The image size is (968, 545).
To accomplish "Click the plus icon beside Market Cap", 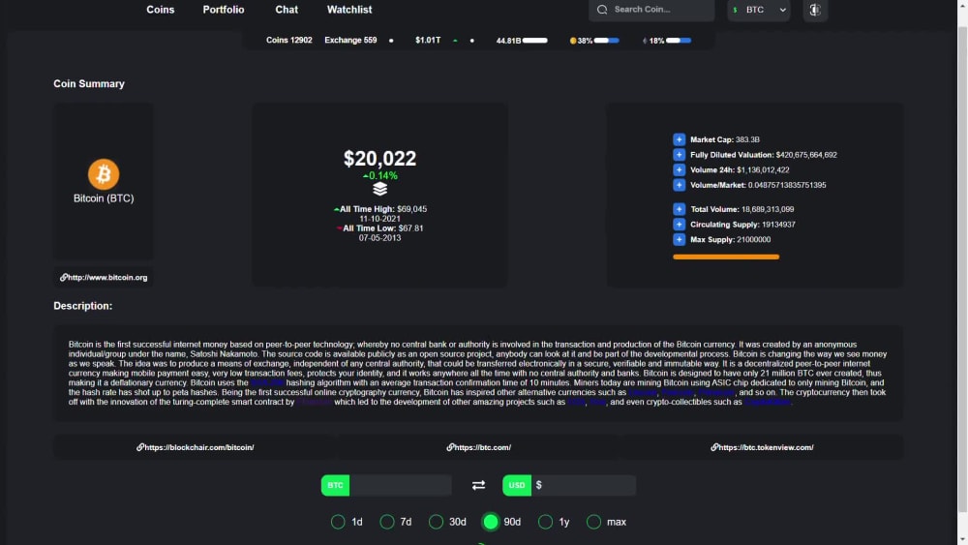I will pos(680,139).
